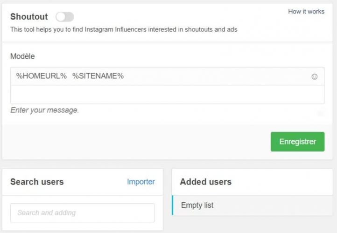Click the Added users panel heading
This screenshot has height=233, width=337.
[206, 182]
